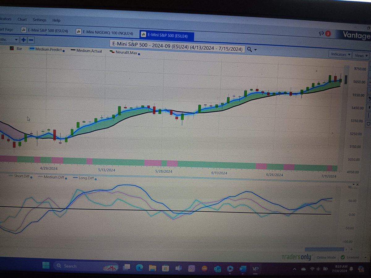The width and height of the screenshot is (371, 278).
Task: Click the tradersonly logo link
Action: [296, 257]
